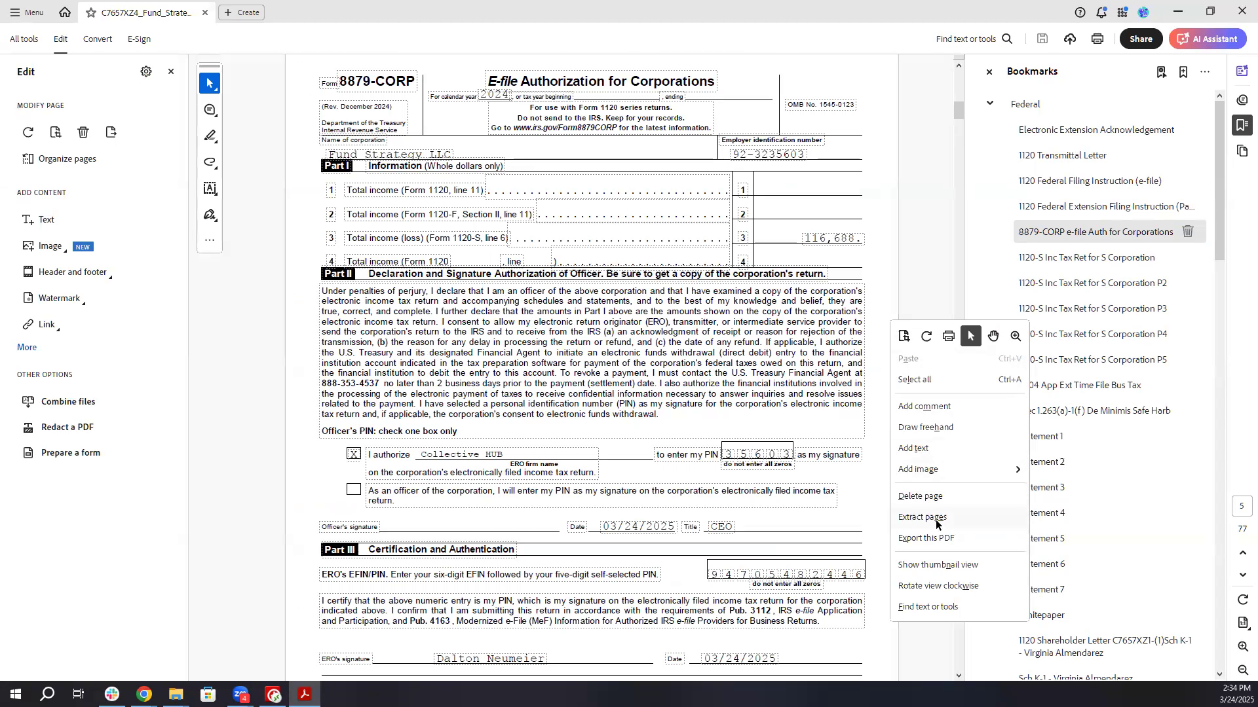Screen dimensions: 1258x707
Task: Expand the Add image submenu arrow
Action: point(1018,469)
